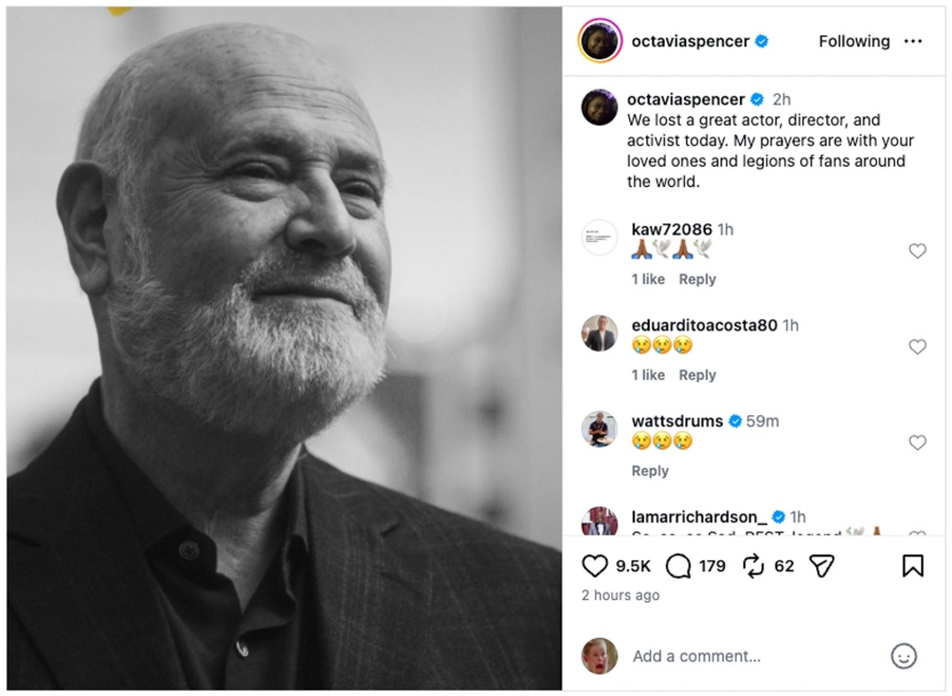Repost using the repost arrows icon
Viewport: 952px width, 696px height.
(753, 565)
